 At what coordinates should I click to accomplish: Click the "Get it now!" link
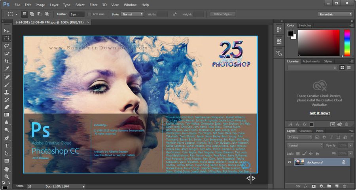319,113
